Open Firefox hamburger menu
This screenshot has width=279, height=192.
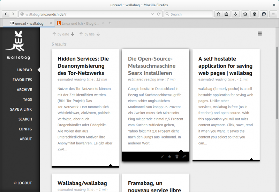(x=272, y=14)
